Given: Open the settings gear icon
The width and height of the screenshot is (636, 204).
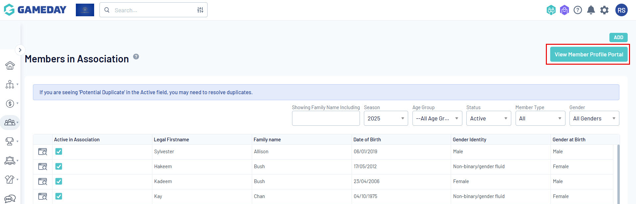Looking at the screenshot, I should (x=604, y=10).
